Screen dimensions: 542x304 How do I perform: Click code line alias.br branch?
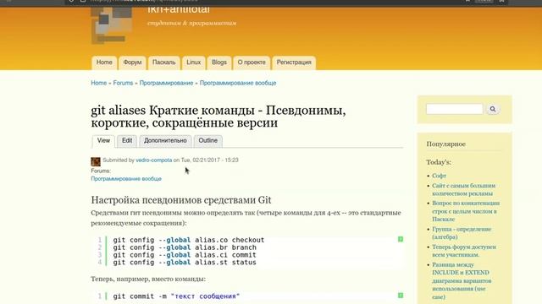tap(185, 247)
